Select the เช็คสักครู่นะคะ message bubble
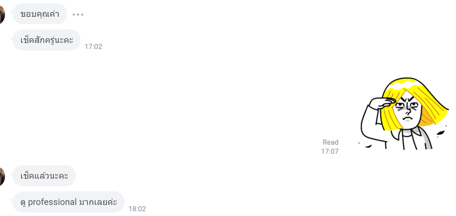The height and width of the screenshot is (216, 456). click(47, 40)
